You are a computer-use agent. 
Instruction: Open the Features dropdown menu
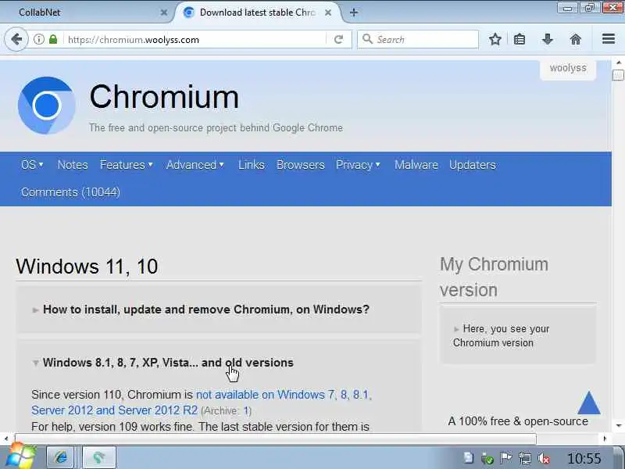tap(127, 165)
